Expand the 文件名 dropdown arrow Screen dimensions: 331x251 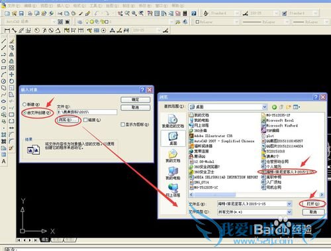[x=289, y=204]
